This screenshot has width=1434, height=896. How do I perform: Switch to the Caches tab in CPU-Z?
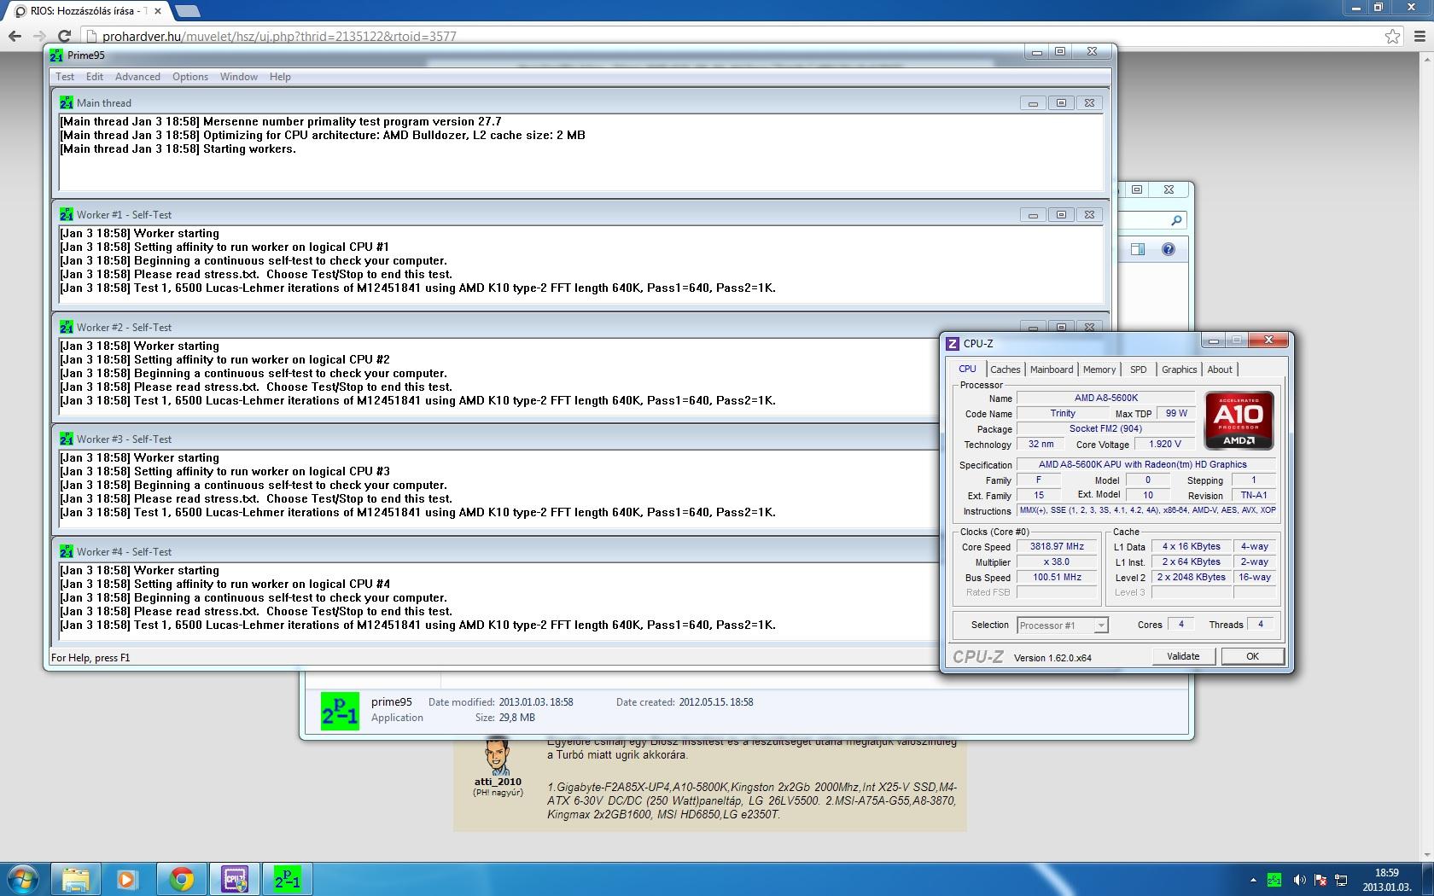(x=1005, y=369)
